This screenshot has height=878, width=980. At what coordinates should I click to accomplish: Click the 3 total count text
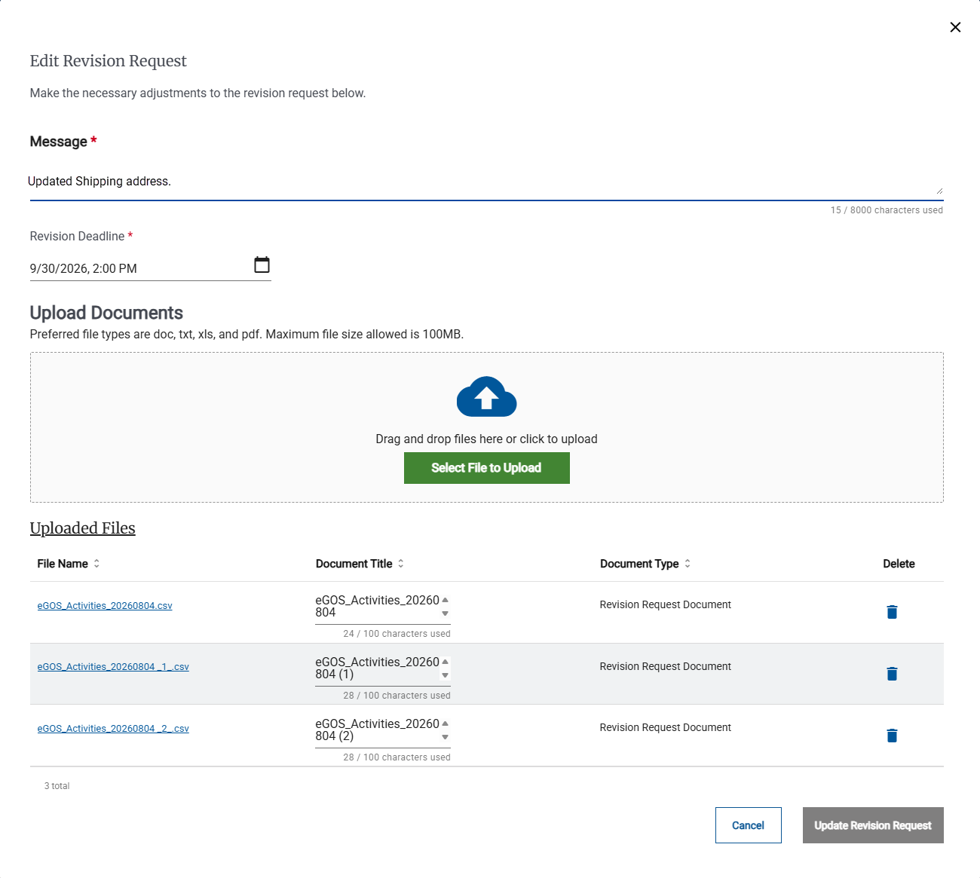click(57, 786)
